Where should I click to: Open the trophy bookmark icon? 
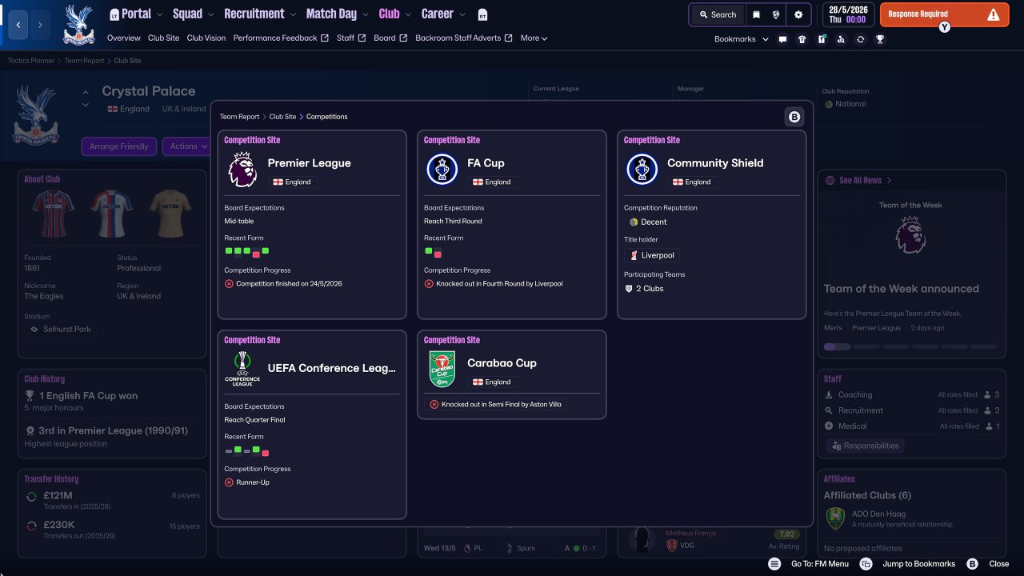(x=880, y=39)
